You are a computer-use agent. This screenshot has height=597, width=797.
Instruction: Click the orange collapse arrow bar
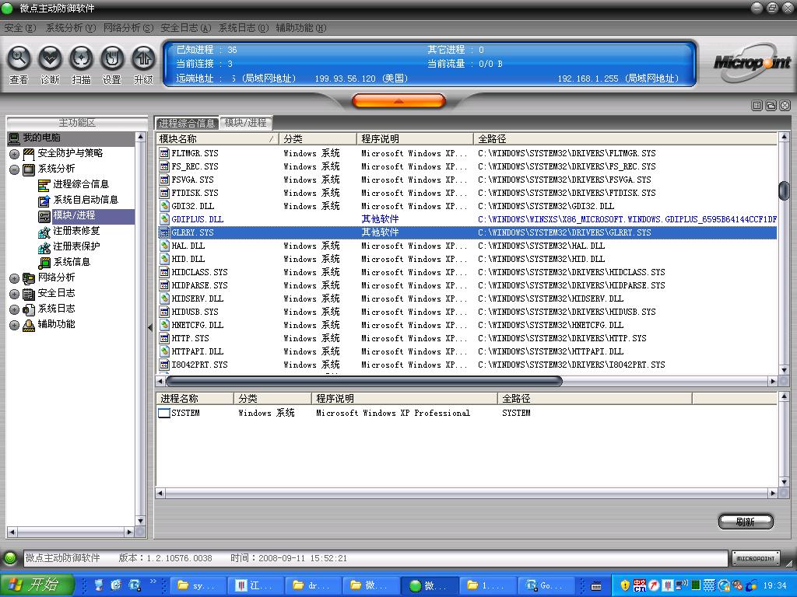pos(399,101)
